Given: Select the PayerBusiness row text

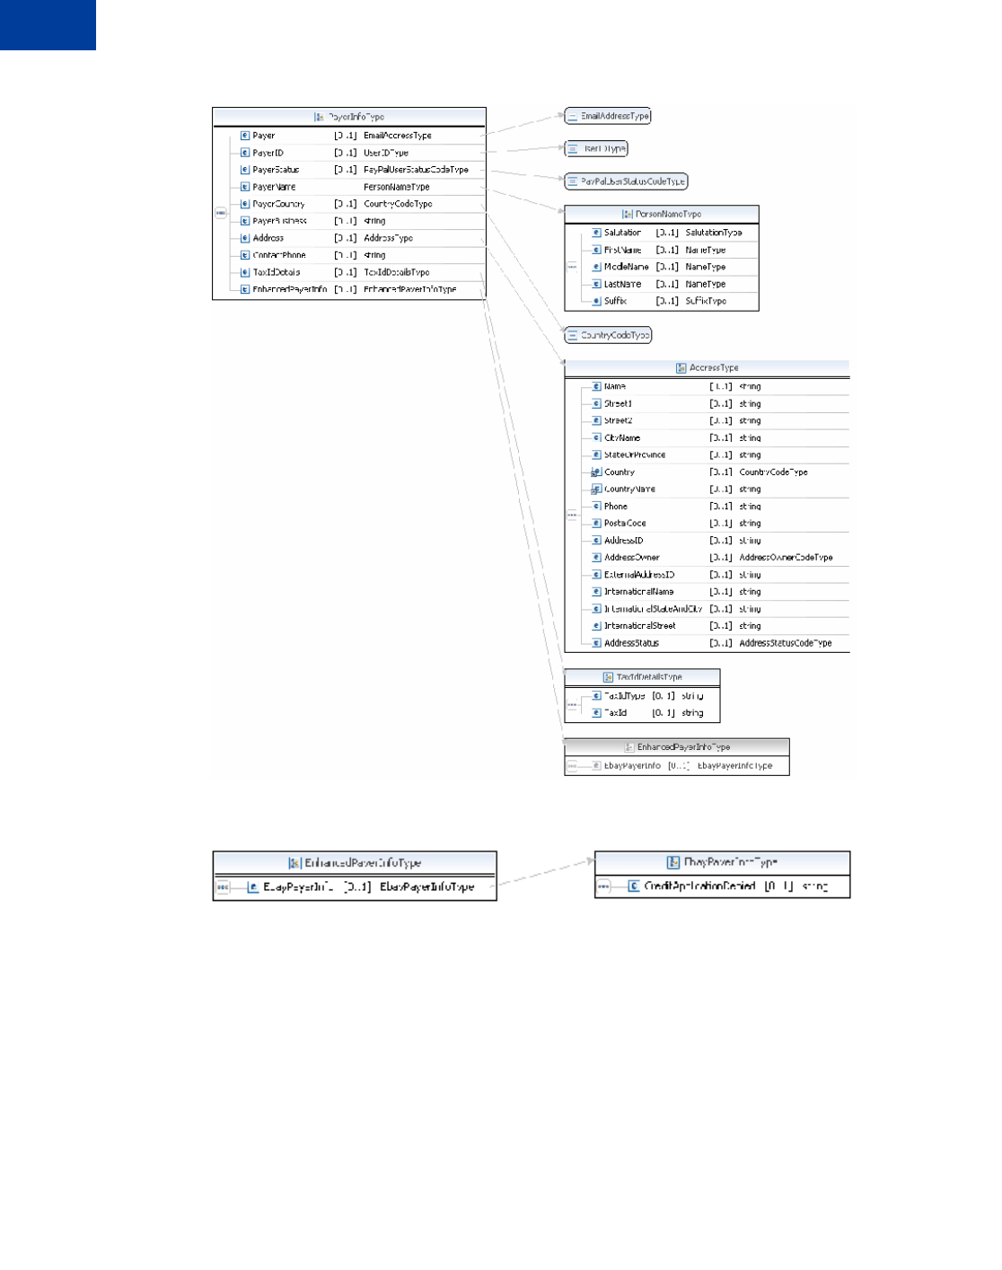Looking at the screenshot, I should click(280, 221).
